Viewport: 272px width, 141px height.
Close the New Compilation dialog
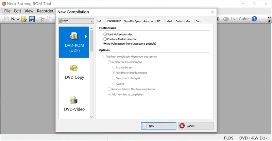tap(212, 12)
